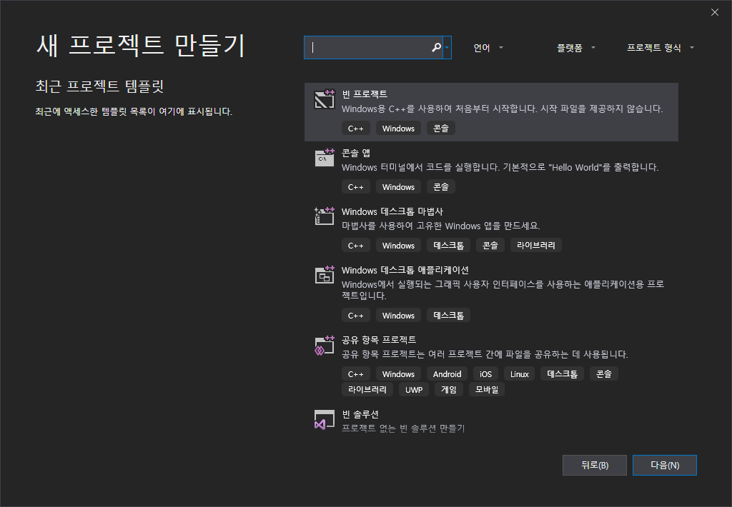
Task: Click the 다음(N) Next button
Action: pos(665,465)
